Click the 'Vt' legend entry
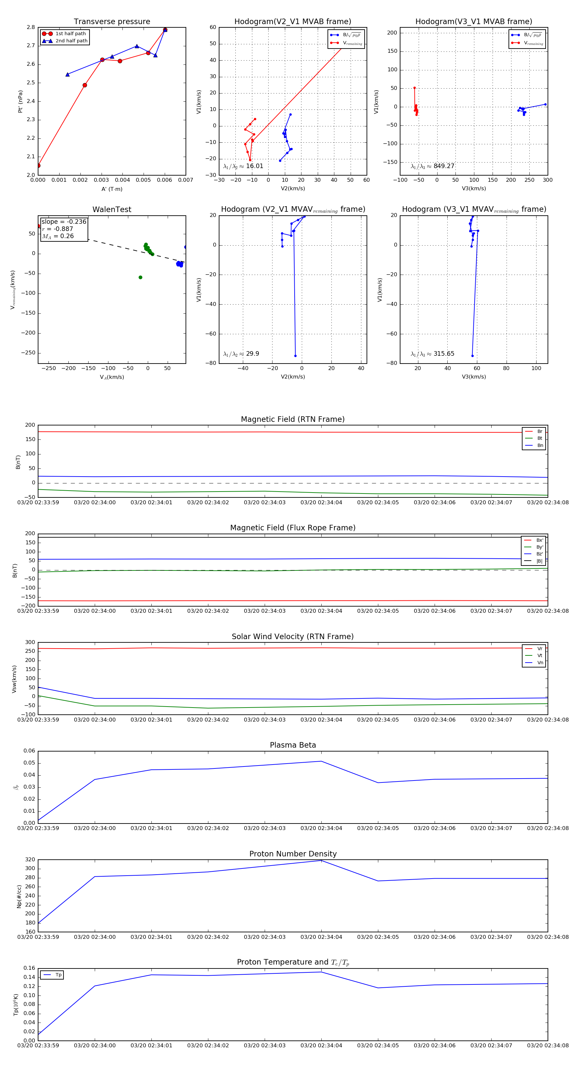This screenshot has height=1075, width=586. click(534, 656)
